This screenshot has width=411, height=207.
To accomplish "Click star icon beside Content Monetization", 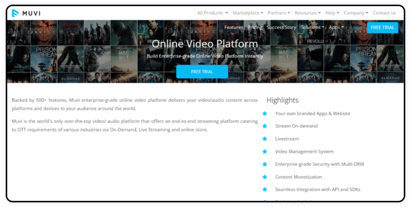I will (265, 177).
